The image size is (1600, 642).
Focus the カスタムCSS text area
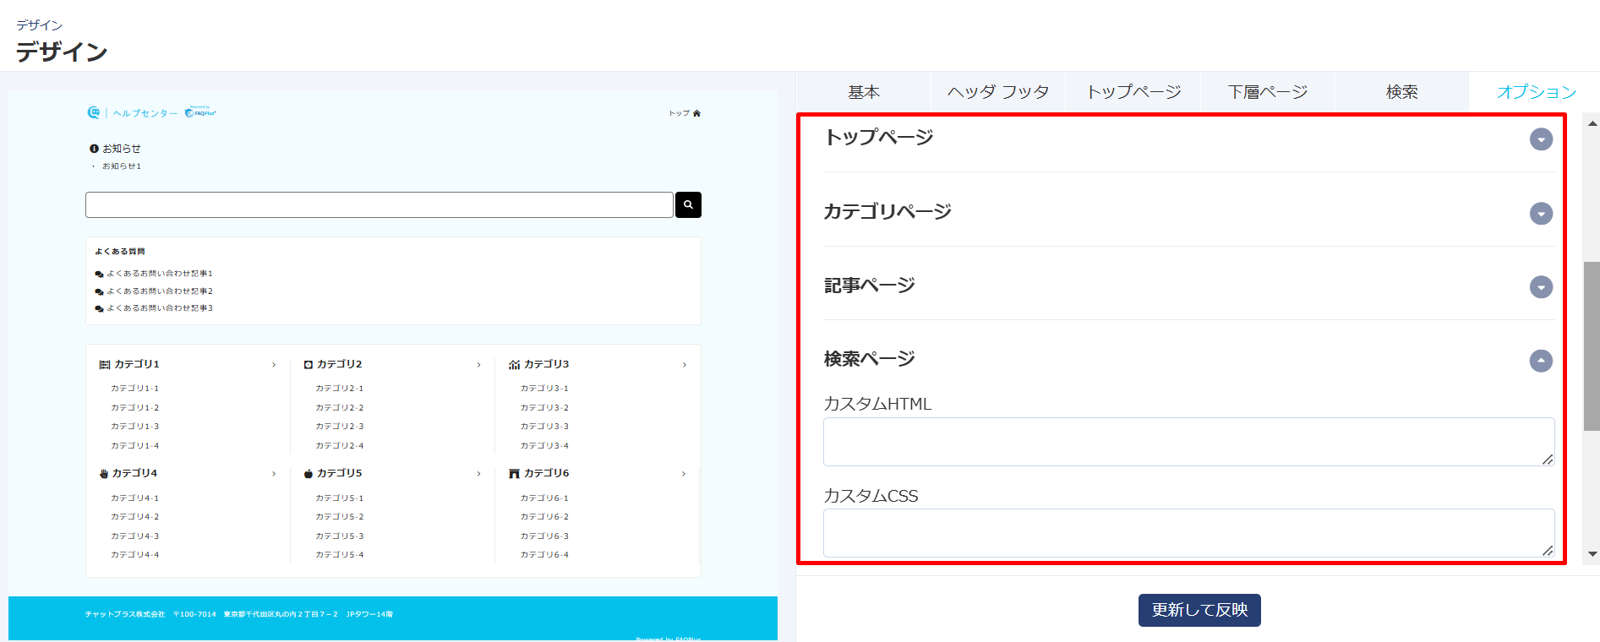(1188, 532)
